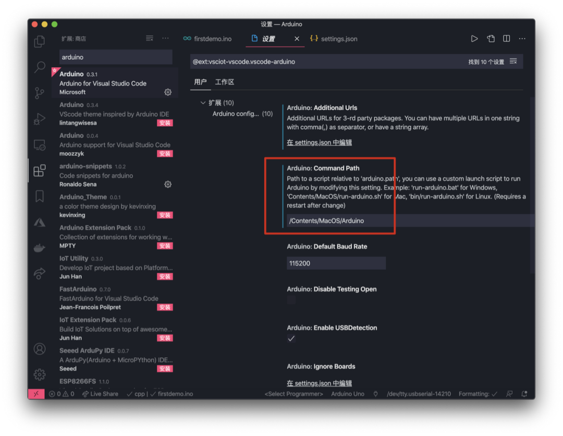Click edit in settings.json under Additional Urls
The image size is (563, 436).
click(x=319, y=142)
